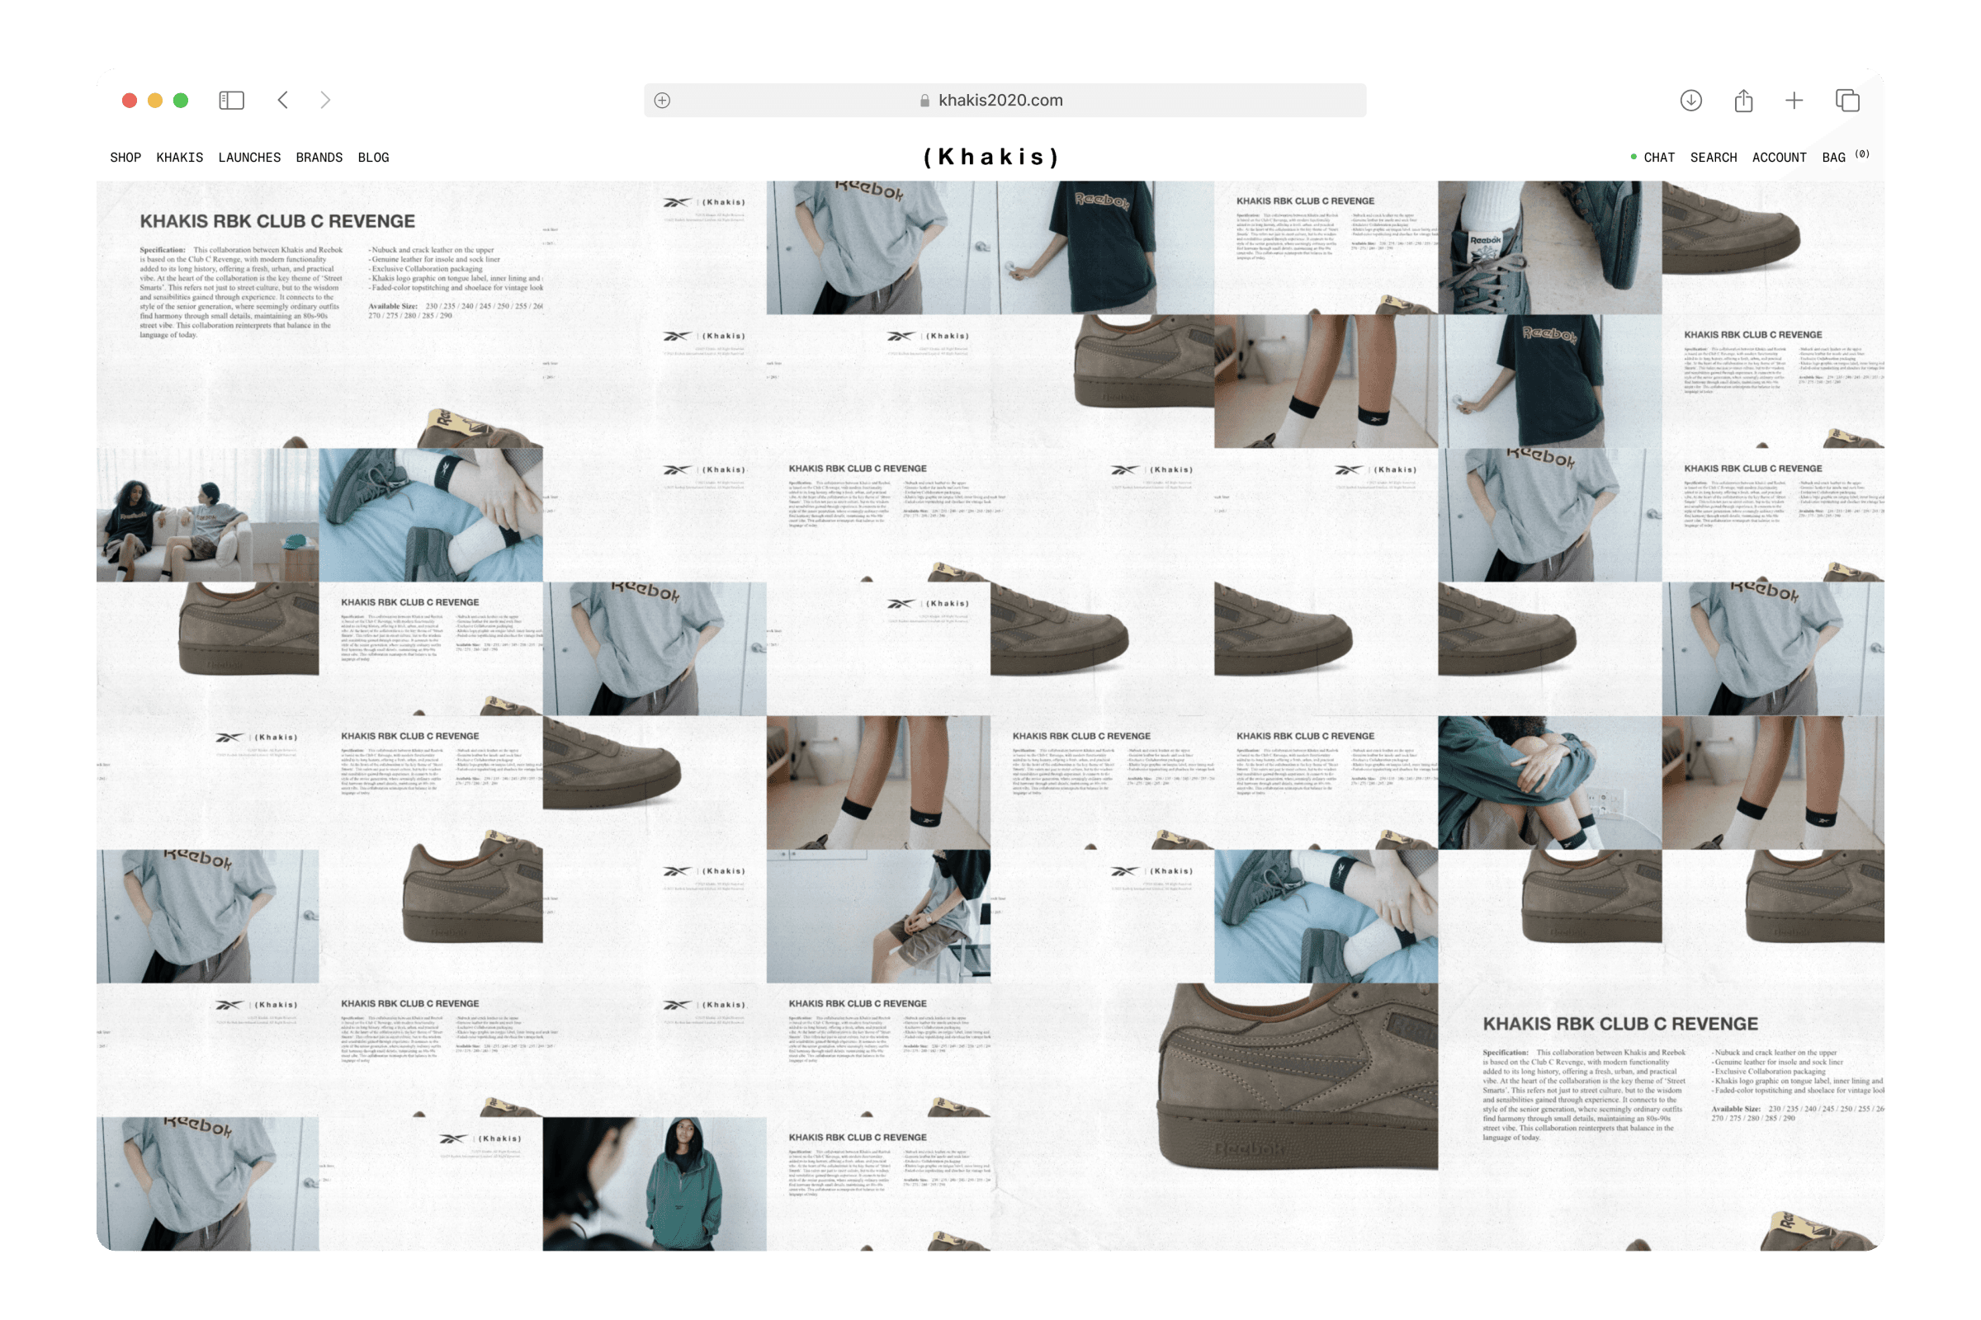The height and width of the screenshot is (1320, 1981).
Task: Show the tab overview
Action: coord(1847,100)
